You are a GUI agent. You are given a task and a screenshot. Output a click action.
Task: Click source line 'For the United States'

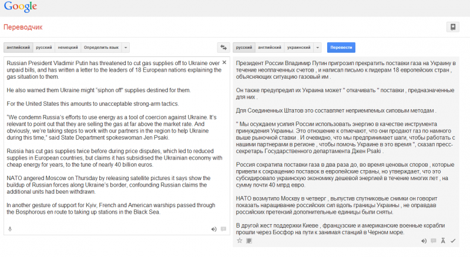click(x=93, y=104)
